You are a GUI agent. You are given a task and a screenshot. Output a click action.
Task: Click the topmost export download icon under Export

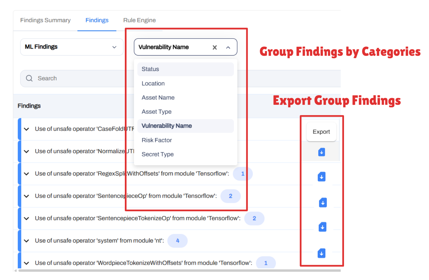coord(321,152)
